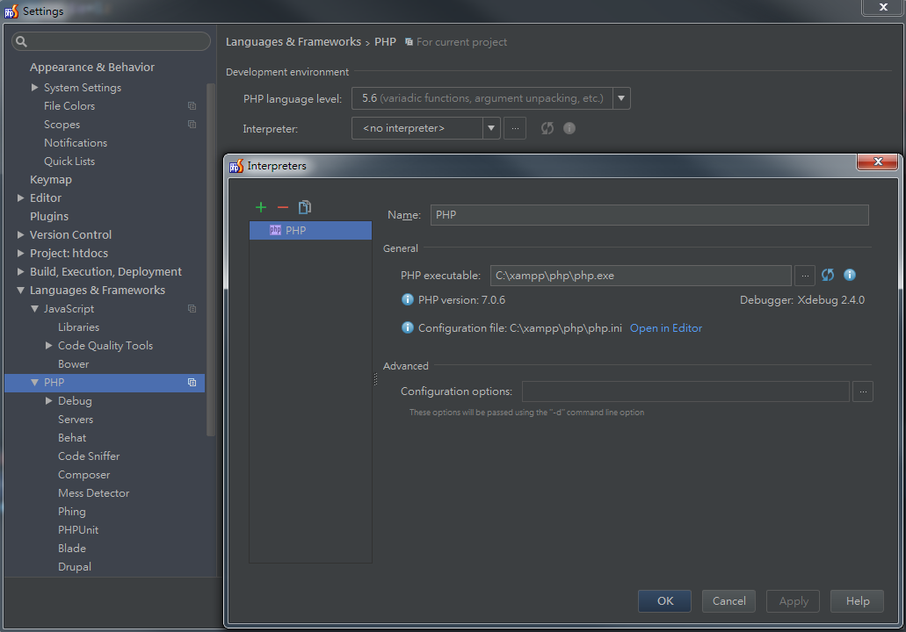
Task: Click PHP version info icon
Action: [x=408, y=299]
